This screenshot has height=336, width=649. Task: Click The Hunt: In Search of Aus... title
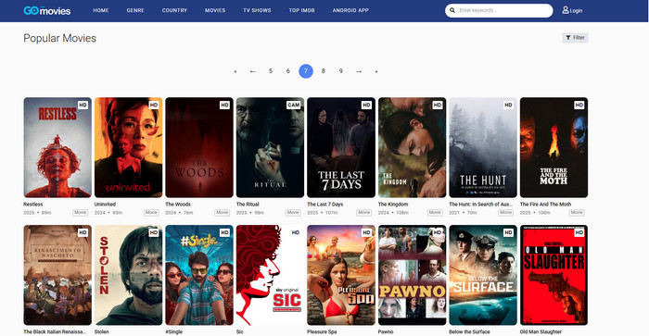point(481,205)
